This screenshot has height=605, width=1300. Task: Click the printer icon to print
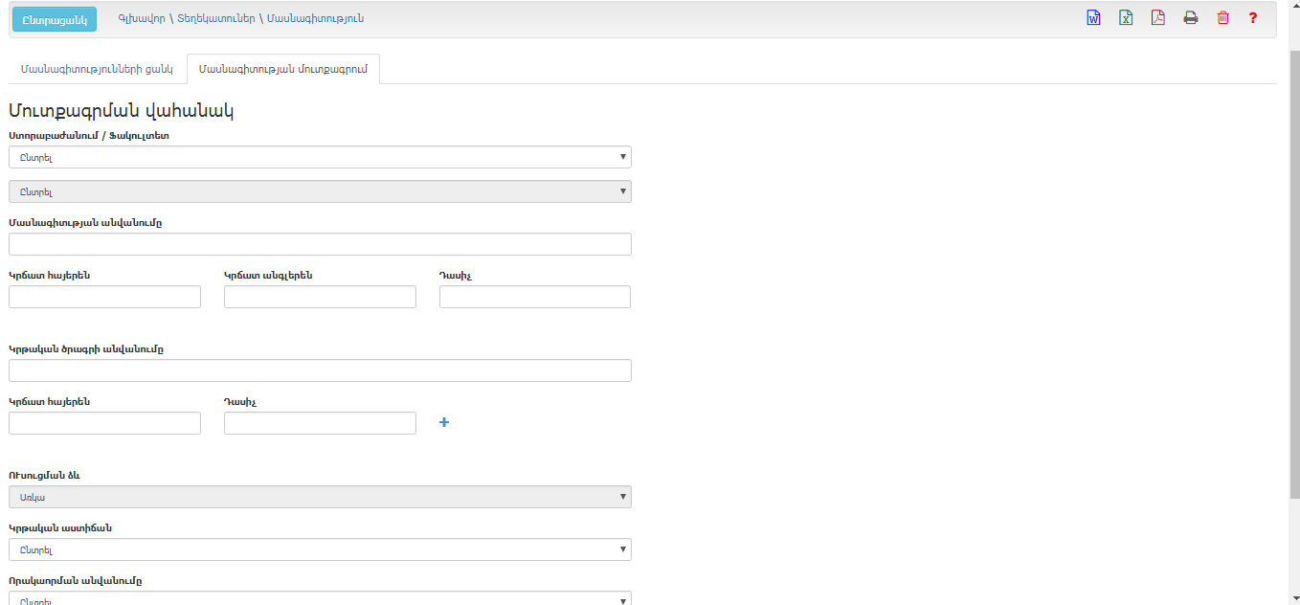point(1191,18)
